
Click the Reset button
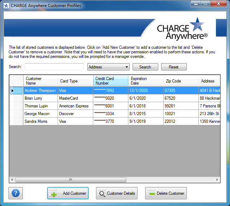[x=174, y=67]
